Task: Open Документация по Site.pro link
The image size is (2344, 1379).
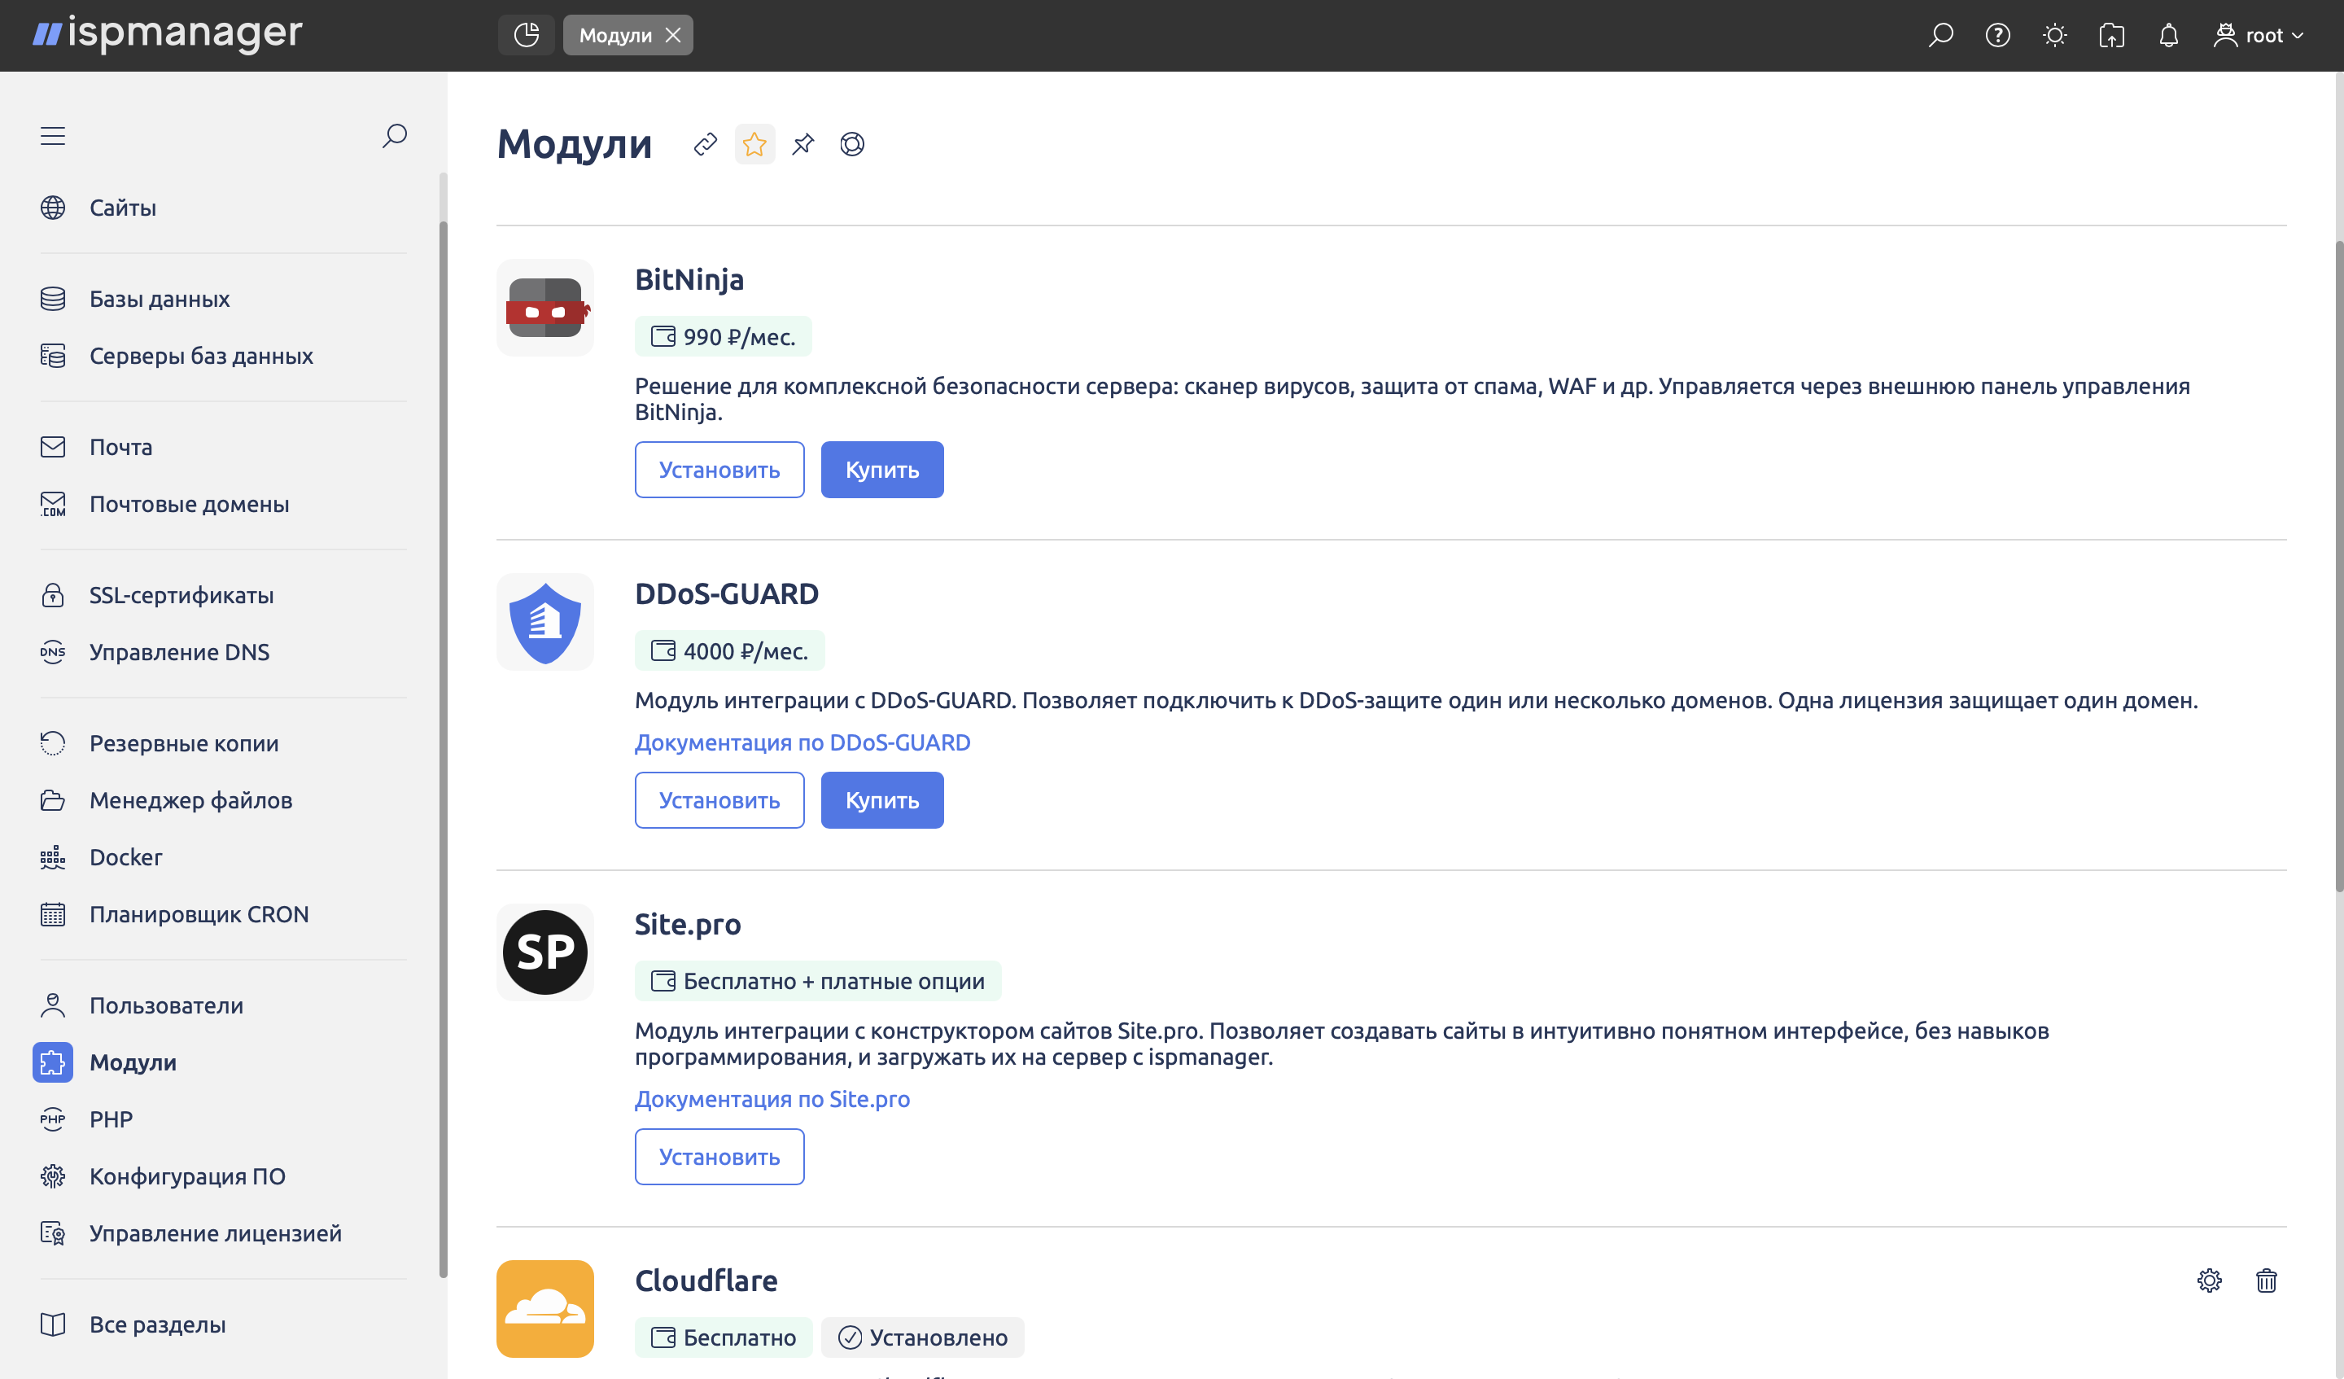Action: point(772,1099)
